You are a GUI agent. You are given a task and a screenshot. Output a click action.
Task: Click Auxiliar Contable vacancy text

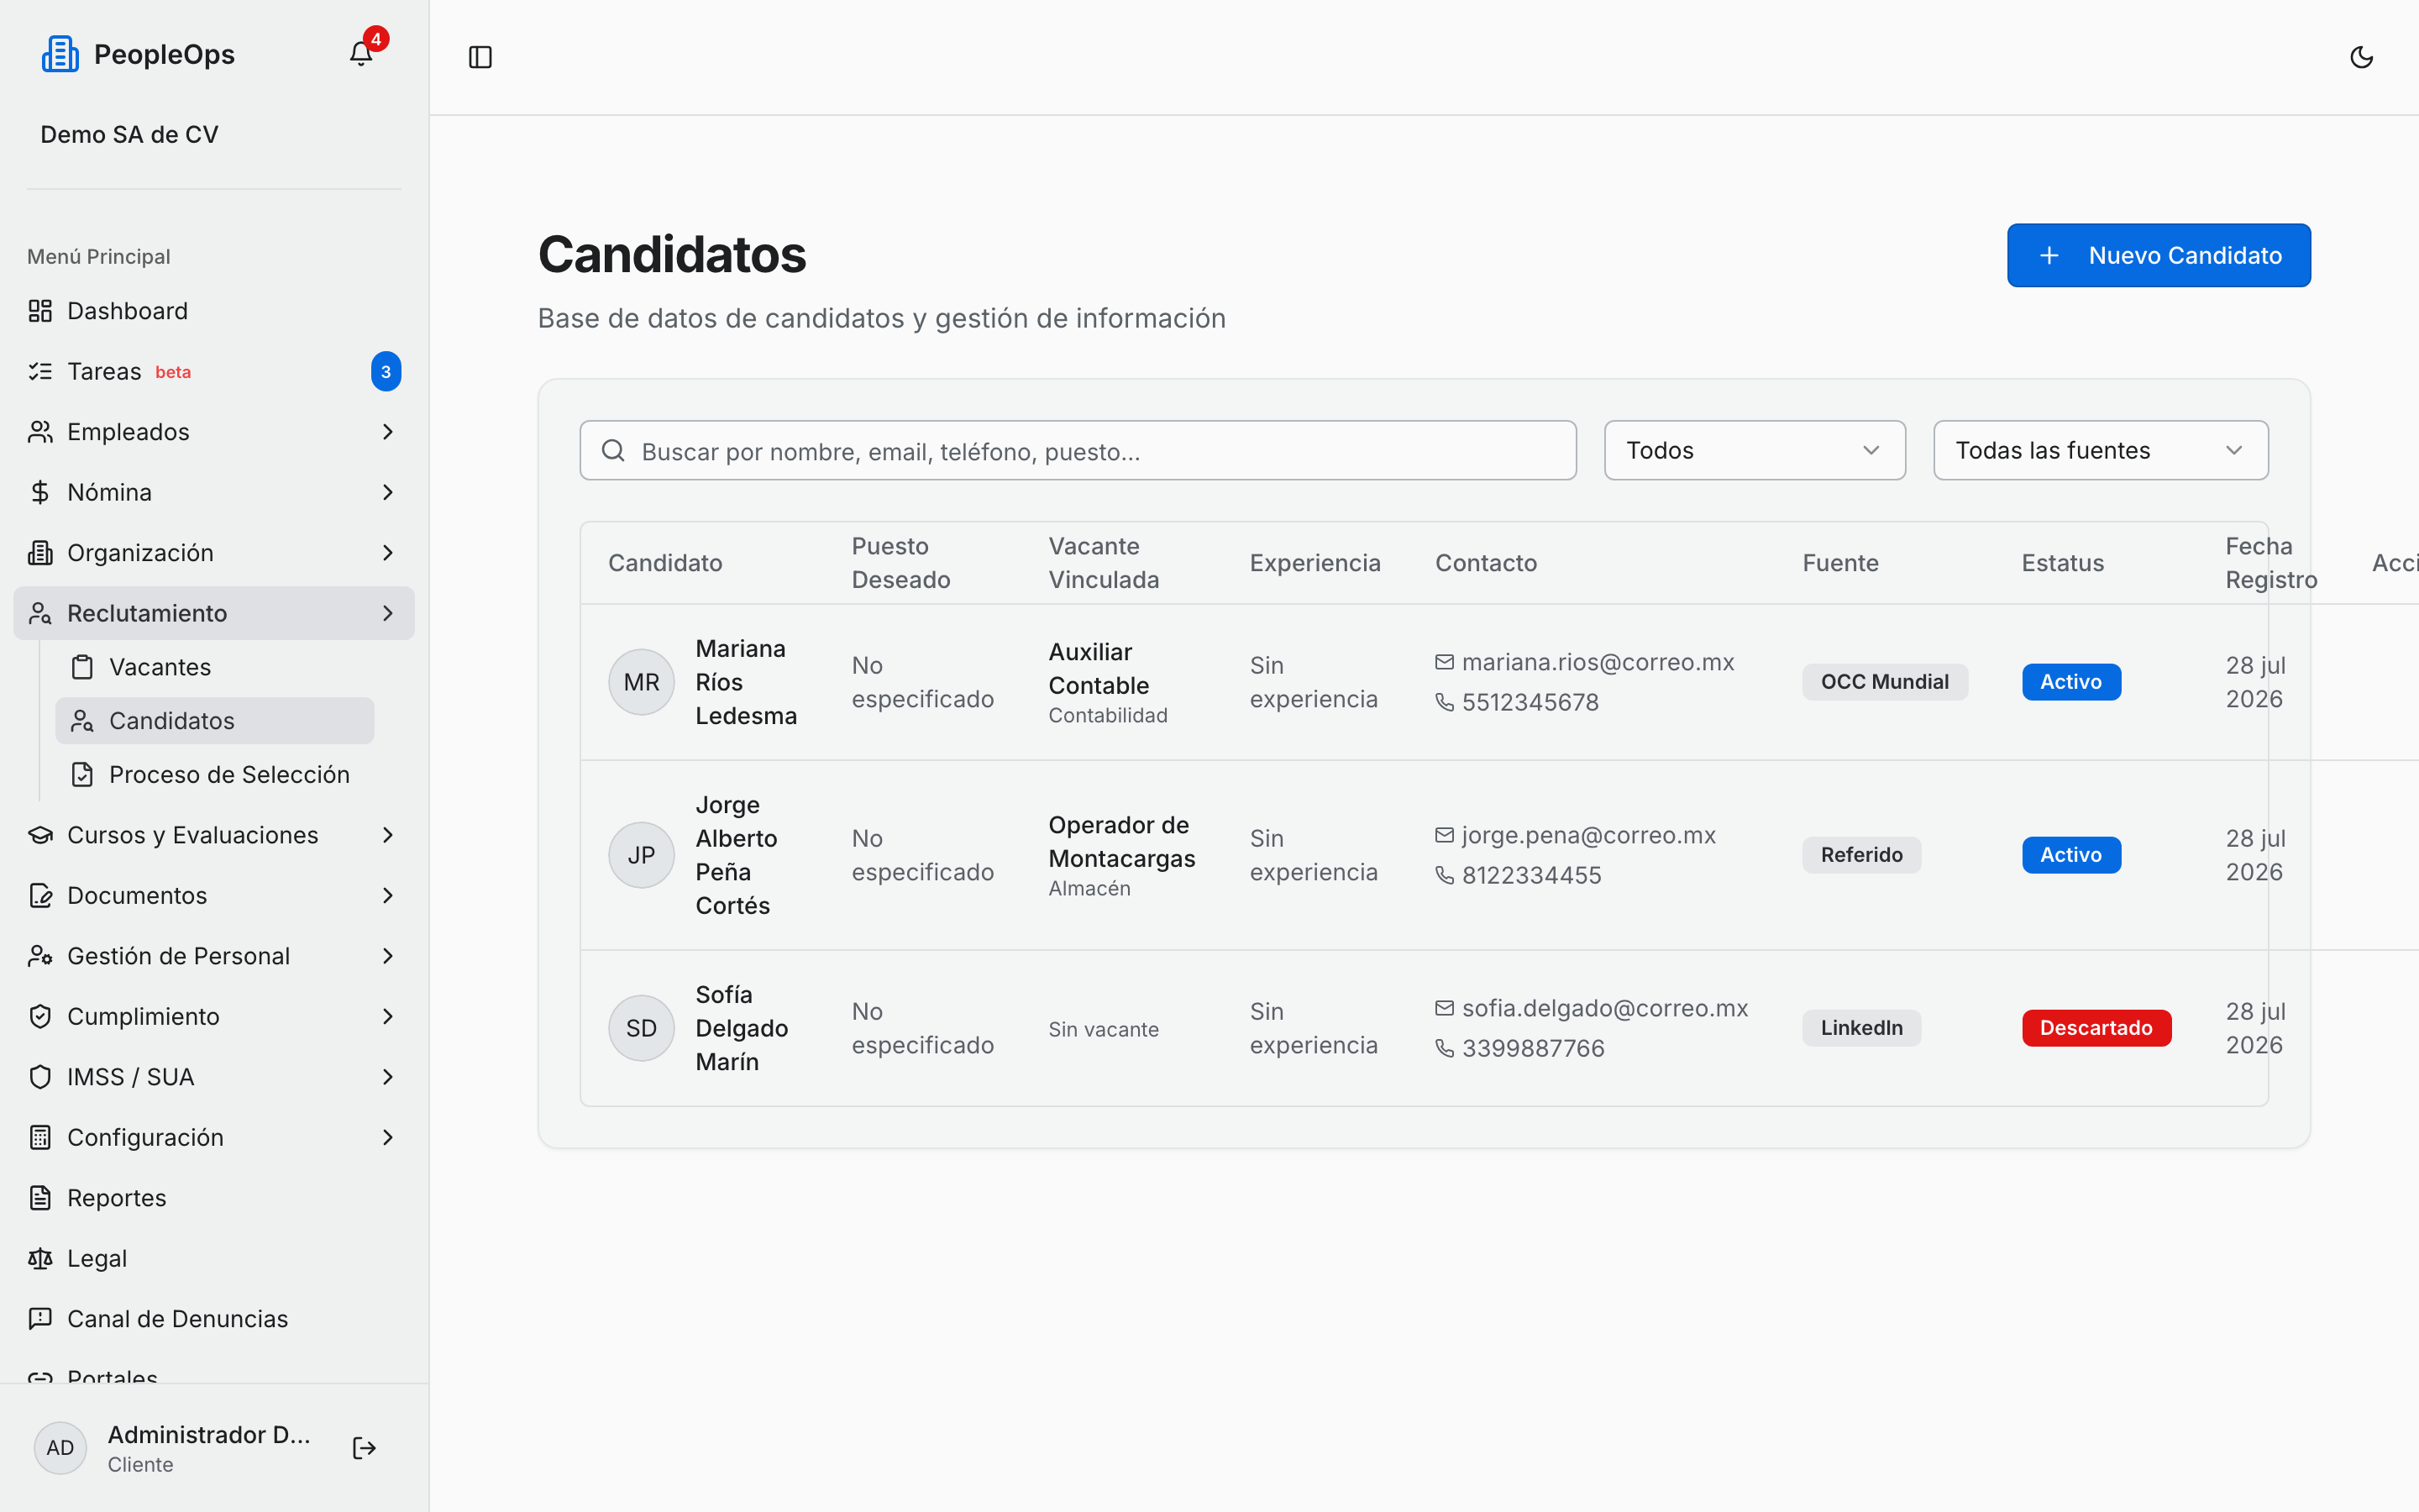tap(1099, 669)
